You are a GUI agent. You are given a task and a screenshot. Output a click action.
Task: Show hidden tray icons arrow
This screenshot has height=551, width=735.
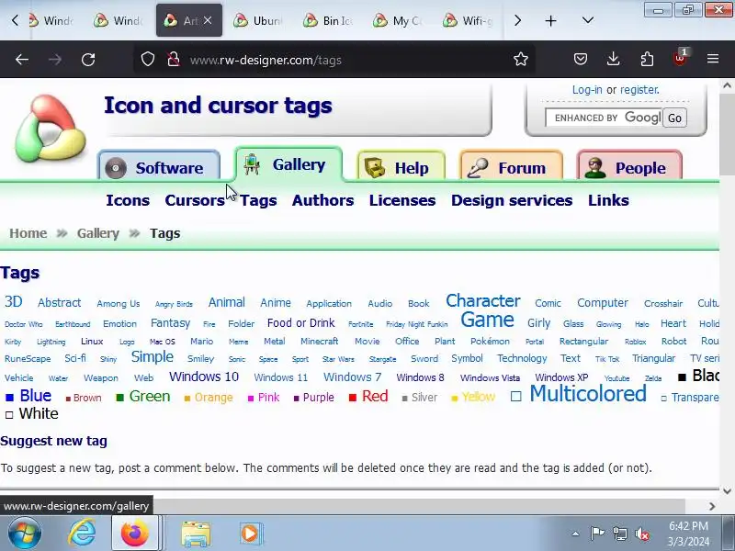point(576,534)
